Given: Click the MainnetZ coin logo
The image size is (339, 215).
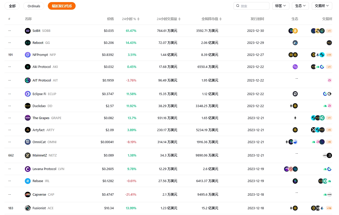Looking at the screenshot, I should coord(28,155).
